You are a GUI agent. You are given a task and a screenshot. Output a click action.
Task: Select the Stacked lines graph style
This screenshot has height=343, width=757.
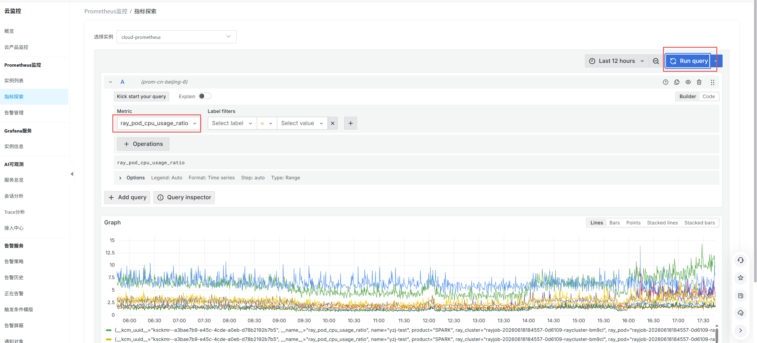tap(662, 223)
